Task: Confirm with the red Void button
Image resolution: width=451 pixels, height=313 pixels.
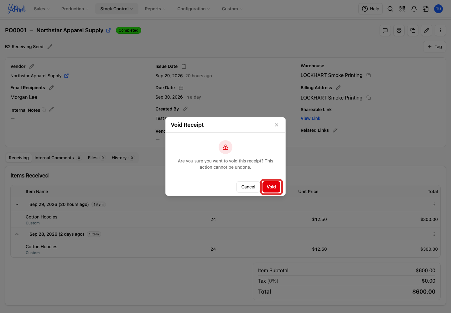Action: (x=271, y=187)
